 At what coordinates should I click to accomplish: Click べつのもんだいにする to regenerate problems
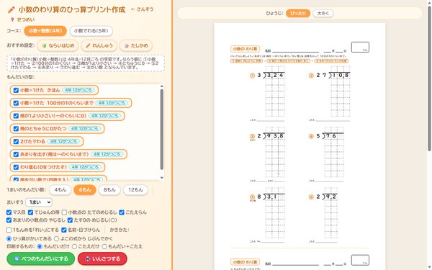[41, 258]
